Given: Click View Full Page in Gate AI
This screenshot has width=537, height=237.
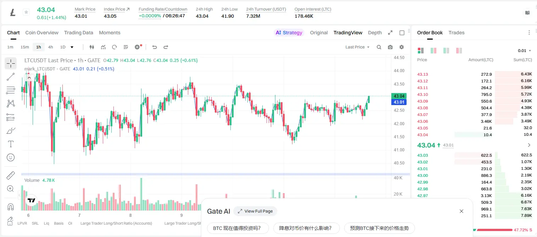Looking at the screenshot, I should click(255, 211).
